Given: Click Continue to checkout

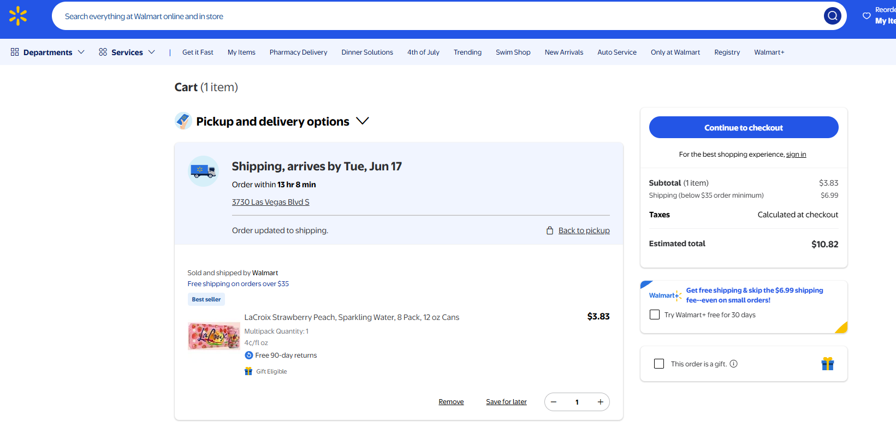Looking at the screenshot, I should point(744,127).
